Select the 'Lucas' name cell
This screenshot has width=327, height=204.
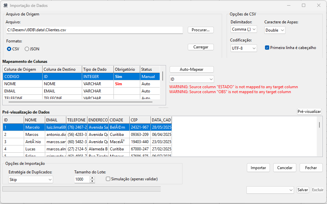[x=34, y=149]
